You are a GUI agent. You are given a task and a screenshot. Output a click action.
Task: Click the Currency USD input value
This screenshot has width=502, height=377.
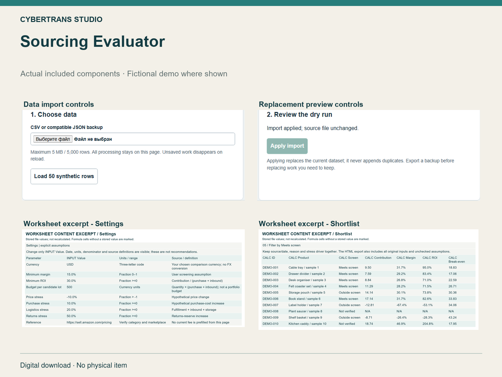[x=70, y=264]
